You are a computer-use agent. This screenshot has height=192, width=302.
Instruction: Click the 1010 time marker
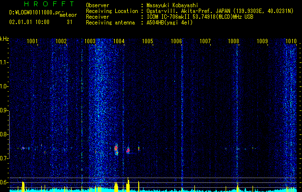[291, 41]
